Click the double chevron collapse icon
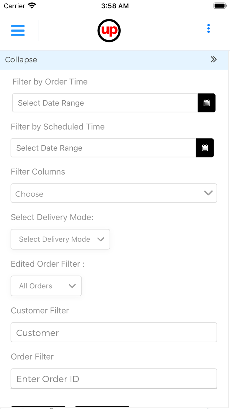230x409 pixels. [x=214, y=60]
